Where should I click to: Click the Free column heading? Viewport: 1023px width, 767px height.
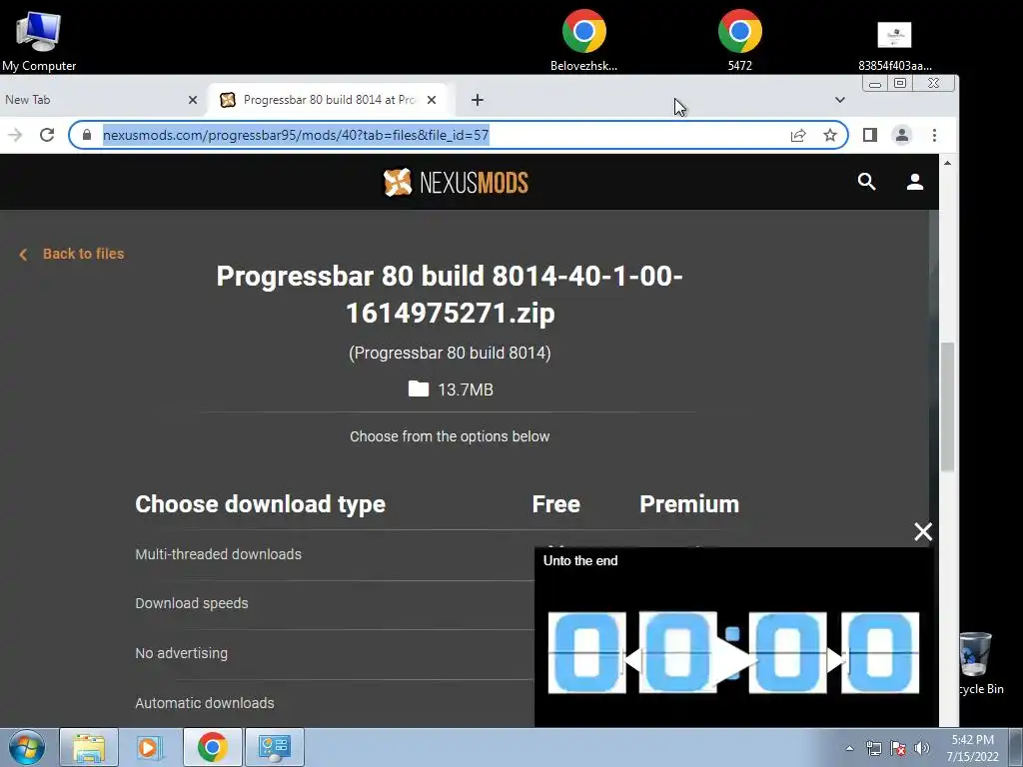[x=555, y=504]
